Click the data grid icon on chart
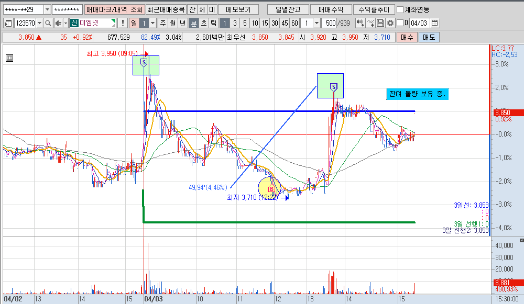Image resolution: width=524 pixels, height=304 pixels. click(9, 58)
